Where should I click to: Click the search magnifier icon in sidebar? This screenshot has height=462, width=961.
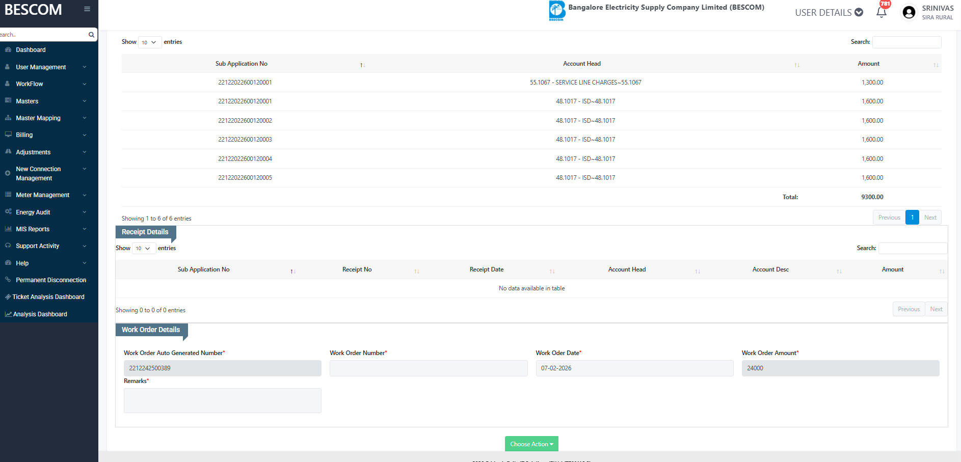click(x=91, y=35)
